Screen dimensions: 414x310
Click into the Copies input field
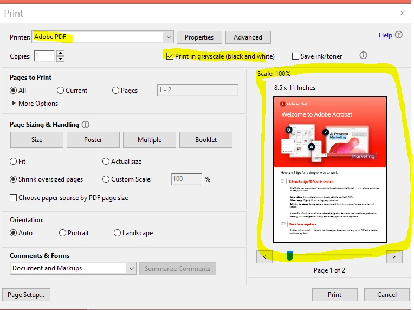tap(44, 56)
